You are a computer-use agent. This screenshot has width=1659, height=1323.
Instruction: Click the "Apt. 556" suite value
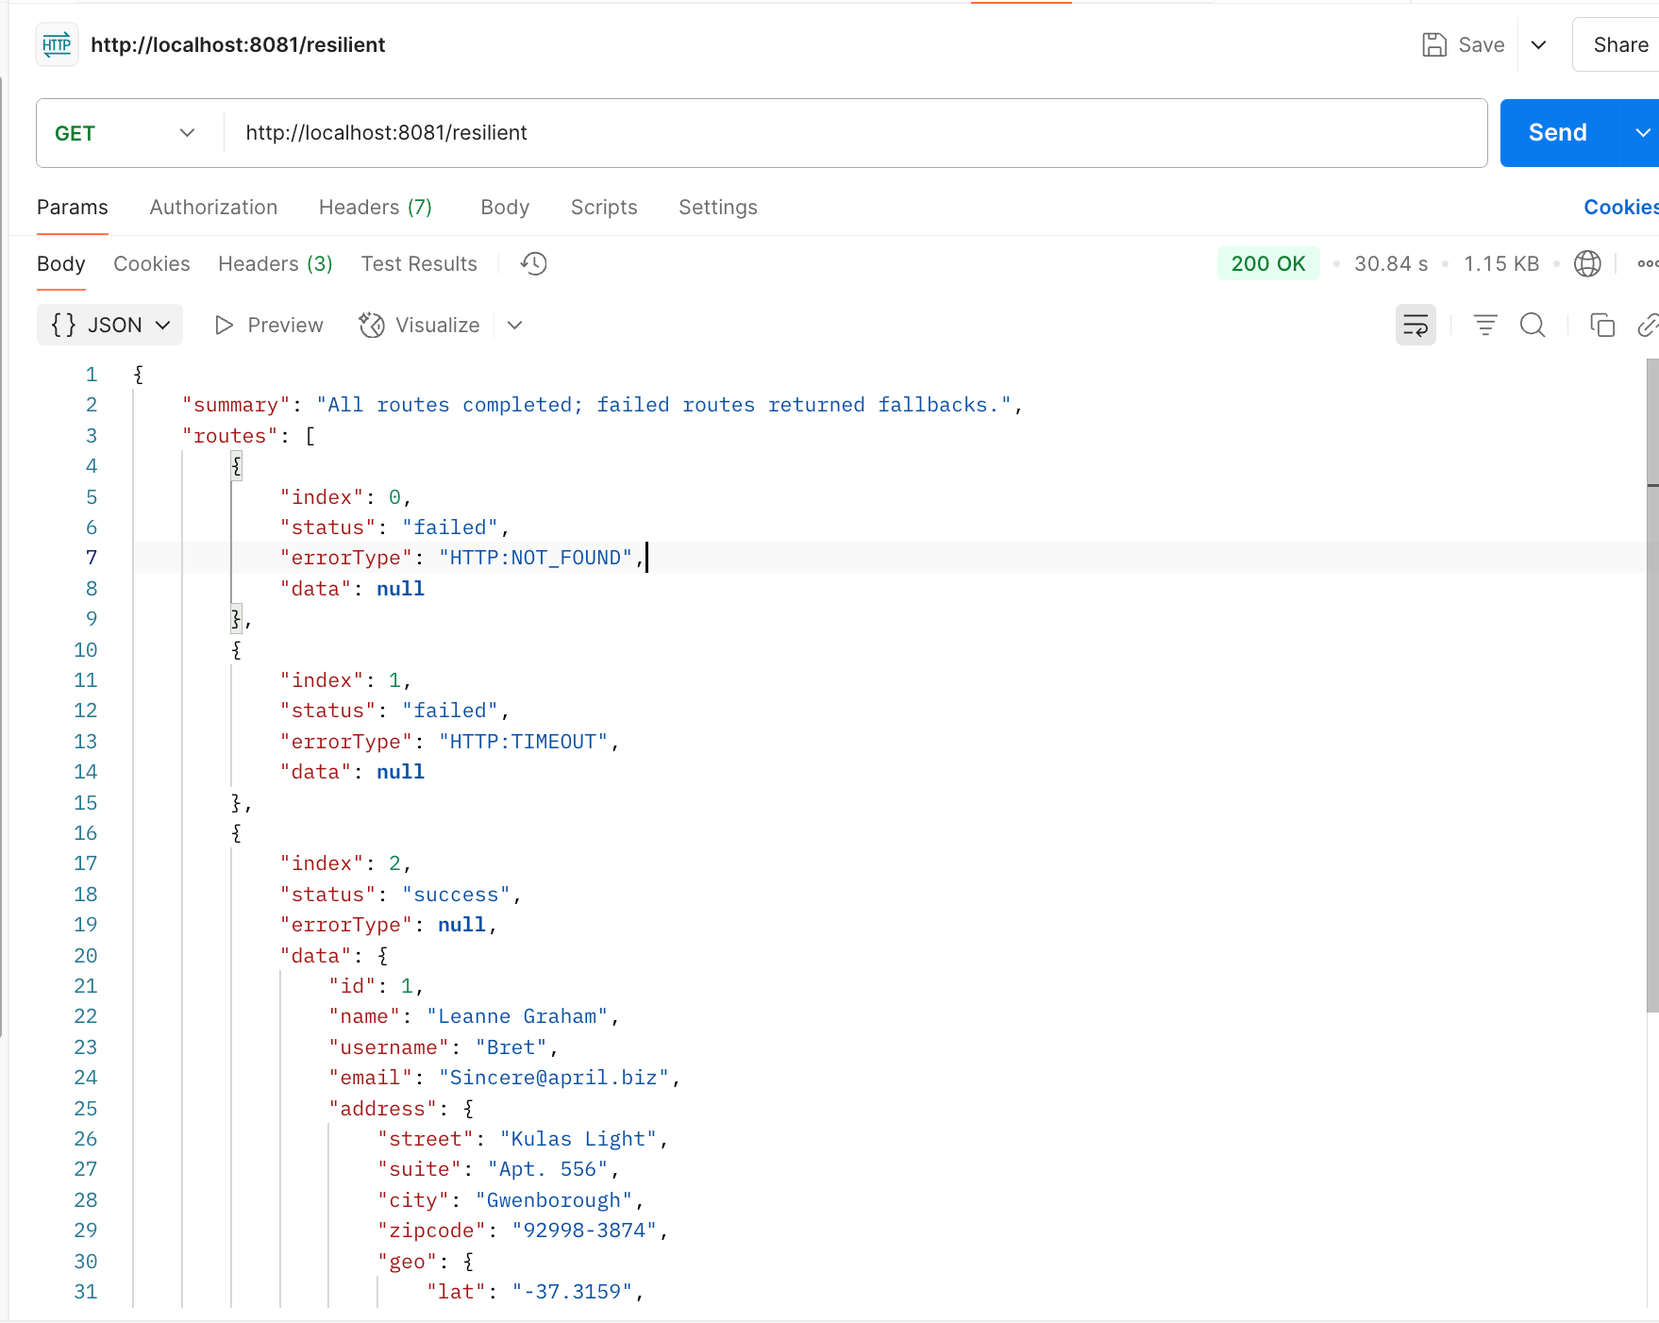(547, 1169)
